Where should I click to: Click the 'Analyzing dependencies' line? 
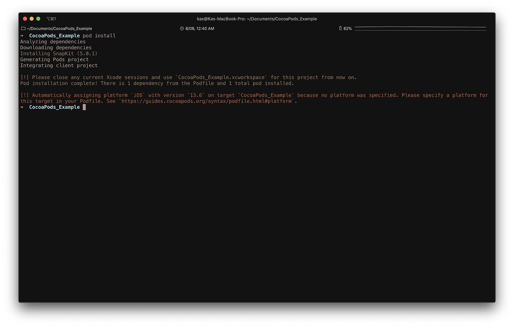[x=53, y=42]
